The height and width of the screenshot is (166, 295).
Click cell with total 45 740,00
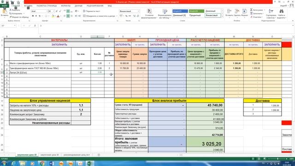[x=205, y=105]
